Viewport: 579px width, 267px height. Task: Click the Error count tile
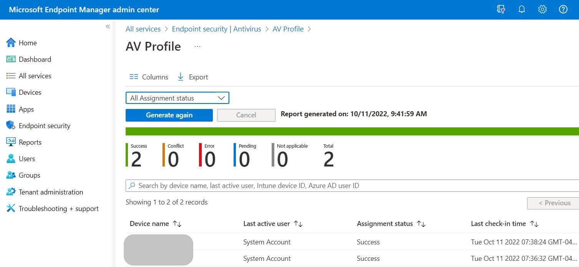pos(208,155)
